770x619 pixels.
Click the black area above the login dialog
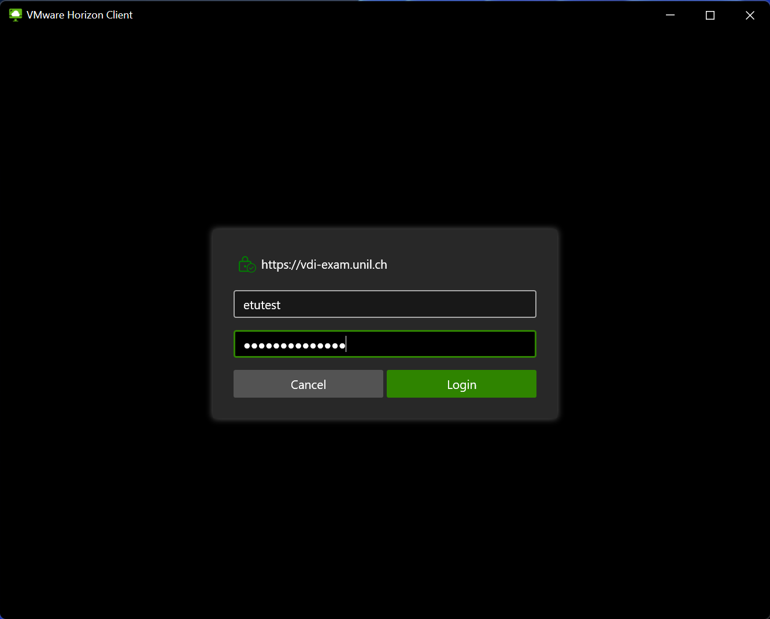(385, 127)
